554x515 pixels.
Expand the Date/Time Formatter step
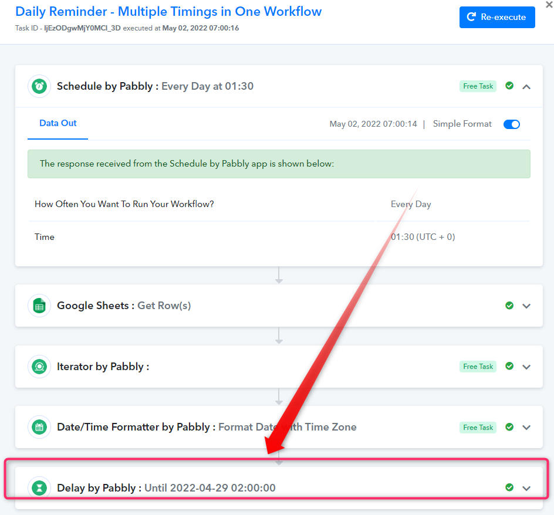[x=526, y=428]
